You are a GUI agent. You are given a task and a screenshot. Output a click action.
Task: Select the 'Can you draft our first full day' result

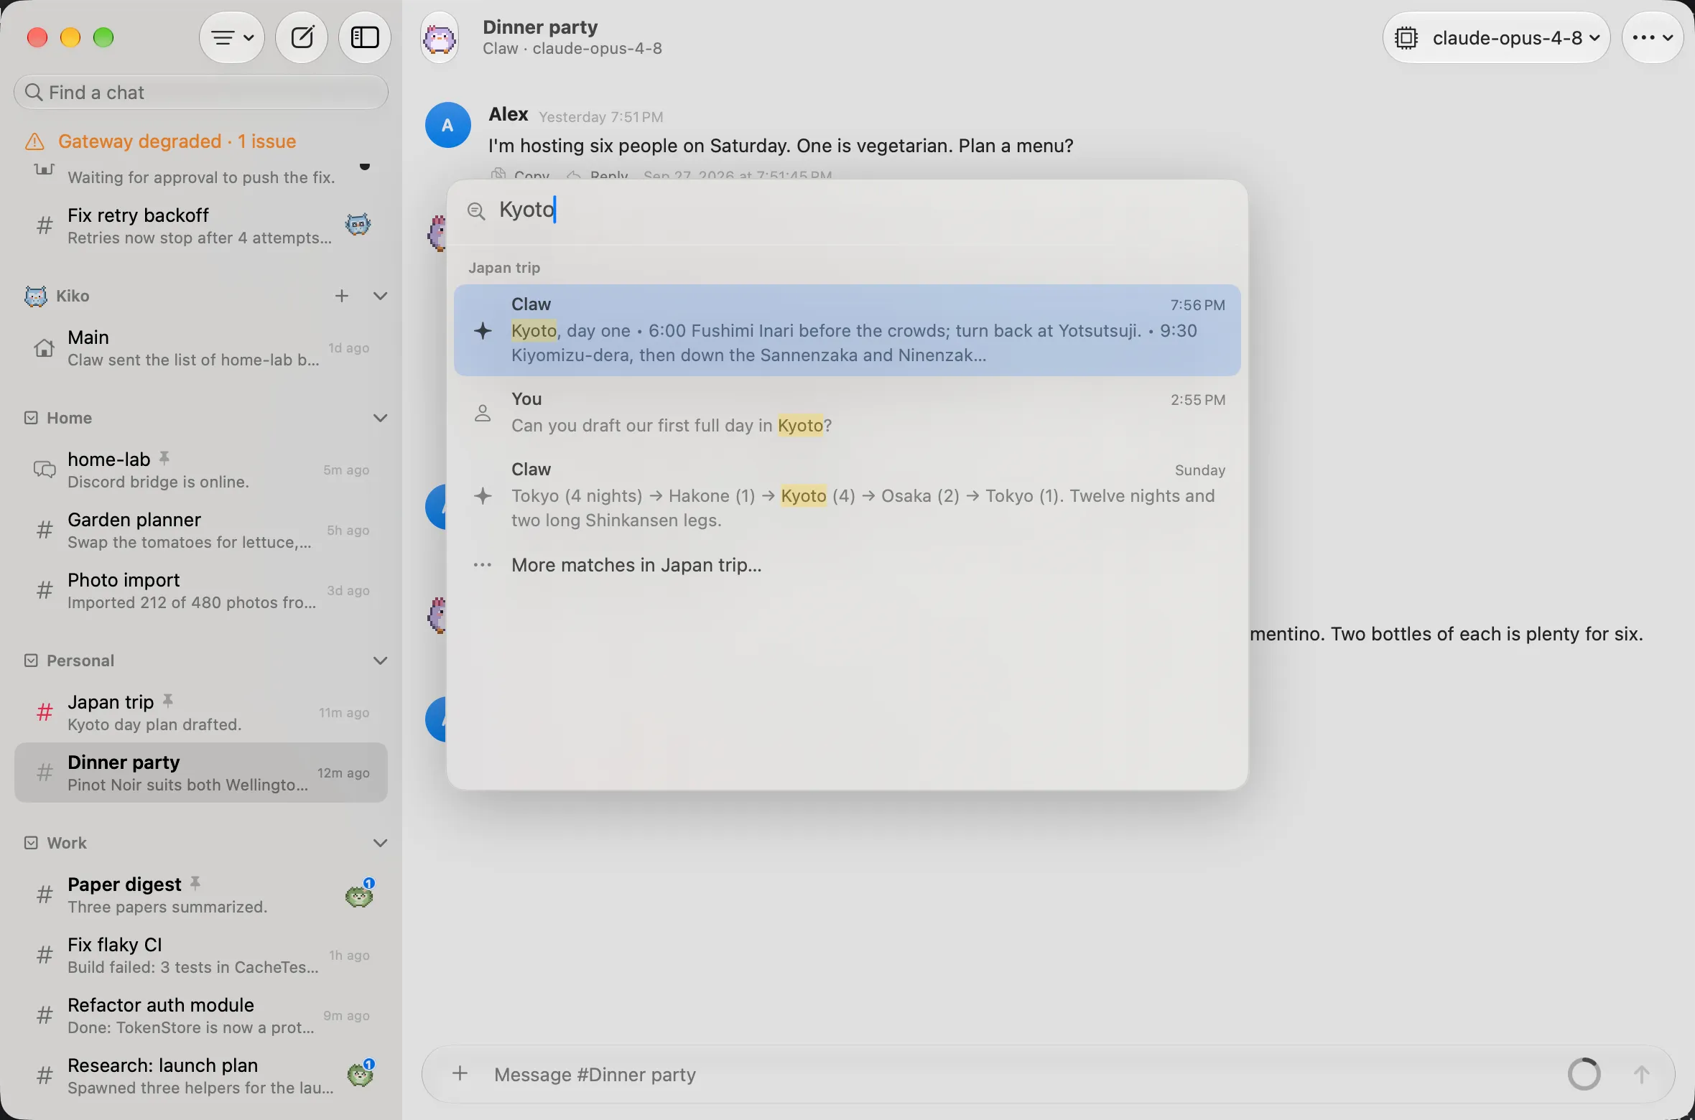(847, 413)
